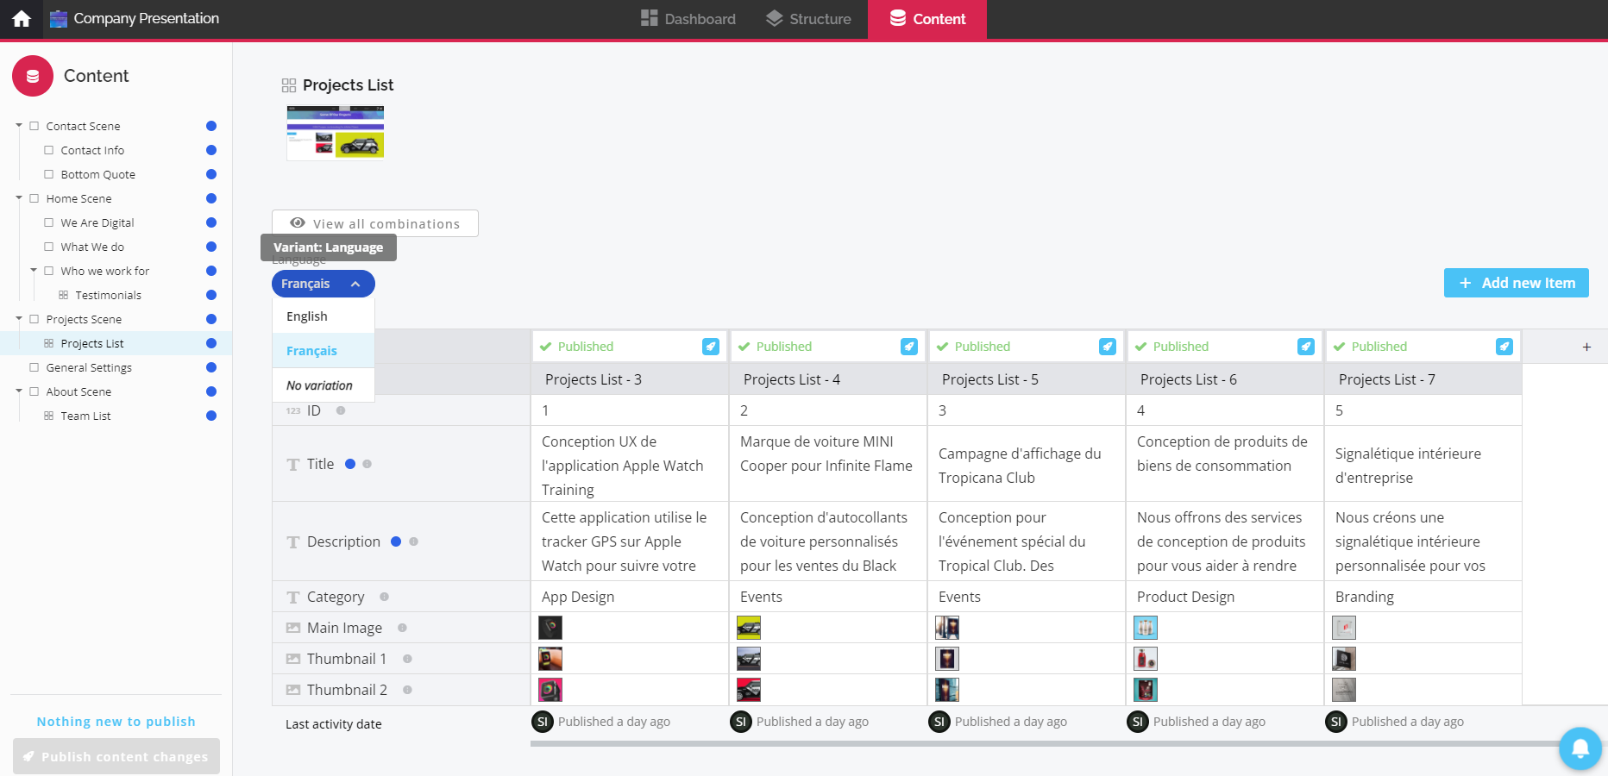The height and width of the screenshot is (776, 1608).
Task: Click the SI avatar under Projects List - 3
Action: pos(543,722)
